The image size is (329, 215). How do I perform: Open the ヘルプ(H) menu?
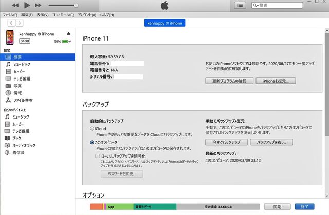pyautogui.click(x=107, y=15)
